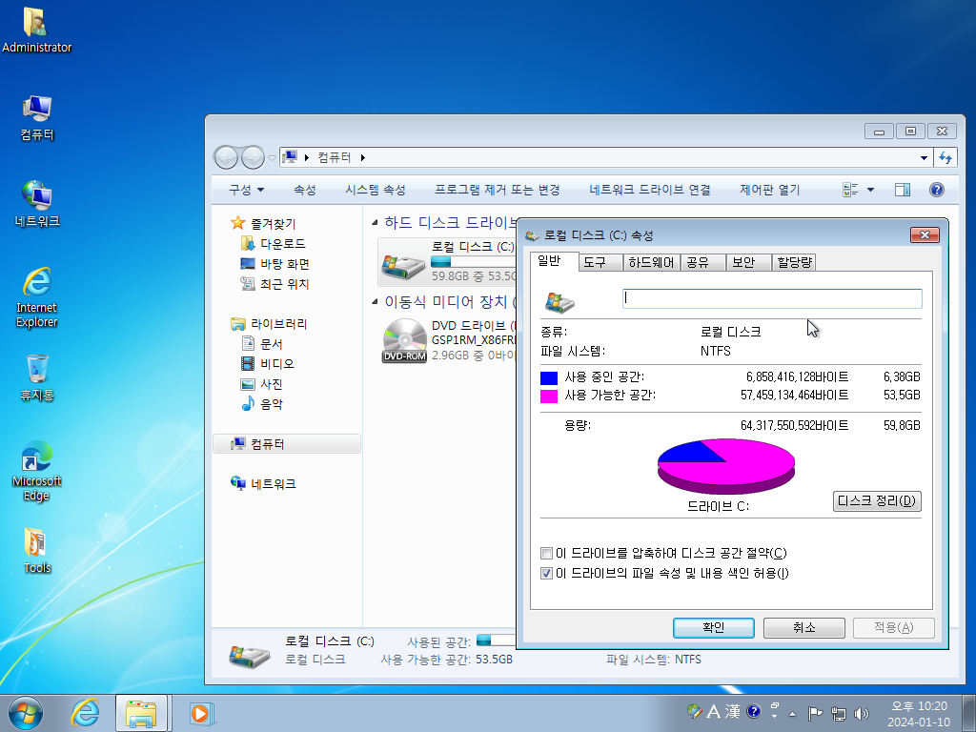Screen dimensions: 976x732
Task: Select the DVD-ROM drive icon
Action: (404, 340)
